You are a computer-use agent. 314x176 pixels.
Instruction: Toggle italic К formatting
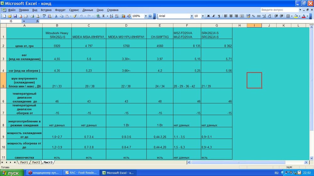tap(214, 16)
